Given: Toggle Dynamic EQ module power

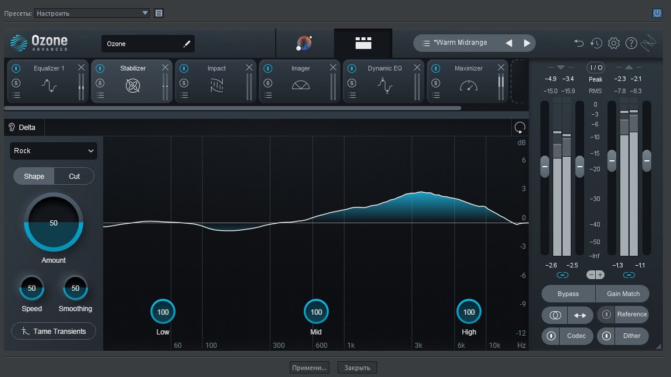Looking at the screenshot, I should pyautogui.click(x=352, y=69).
